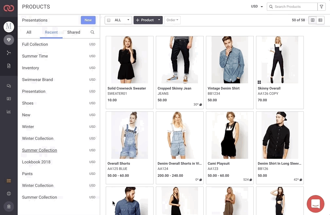Focus the Search Products field

click(x=292, y=7)
